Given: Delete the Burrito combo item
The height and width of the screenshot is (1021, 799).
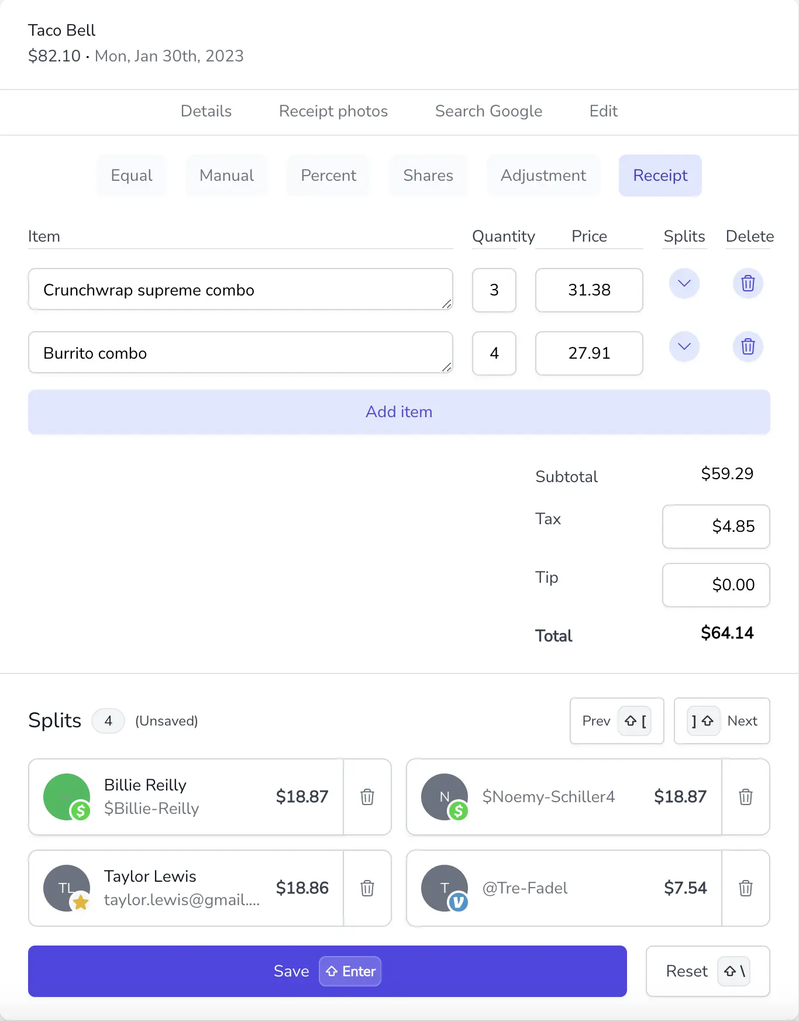Looking at the screenshot, I should (748, 347).
